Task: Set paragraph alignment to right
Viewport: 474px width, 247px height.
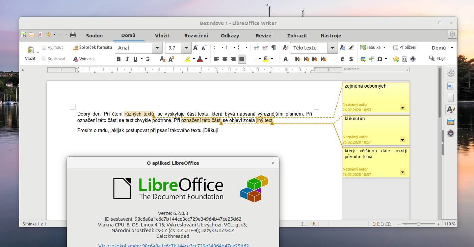Action: 233,59
